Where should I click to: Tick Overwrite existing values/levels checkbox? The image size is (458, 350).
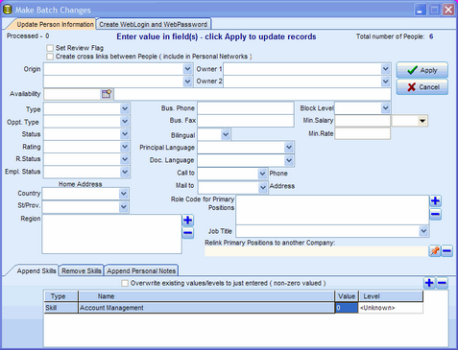(125, 283)
